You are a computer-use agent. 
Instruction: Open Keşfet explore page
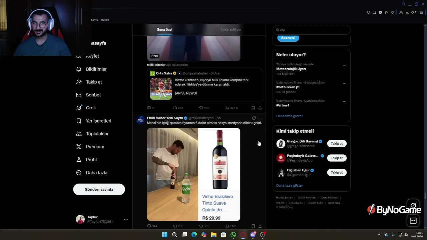(87, 56)
